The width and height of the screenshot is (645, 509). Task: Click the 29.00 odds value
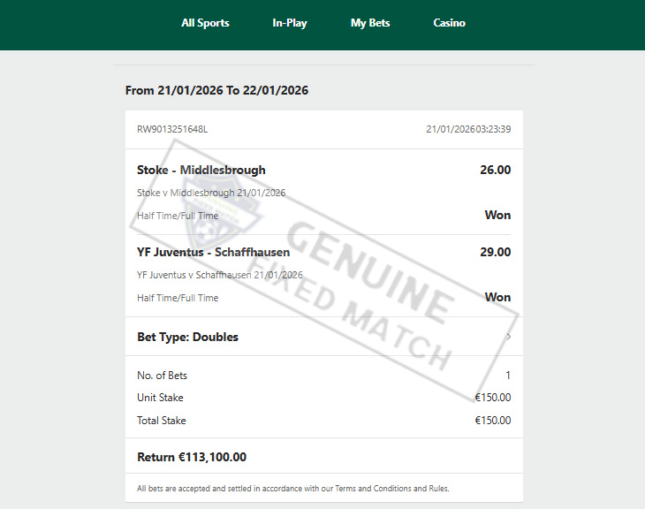click(496, 252)
